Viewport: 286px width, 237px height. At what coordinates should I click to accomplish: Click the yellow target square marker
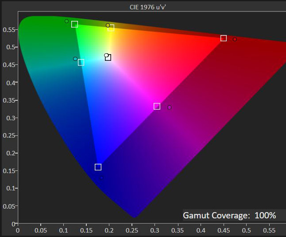(111, 28)
